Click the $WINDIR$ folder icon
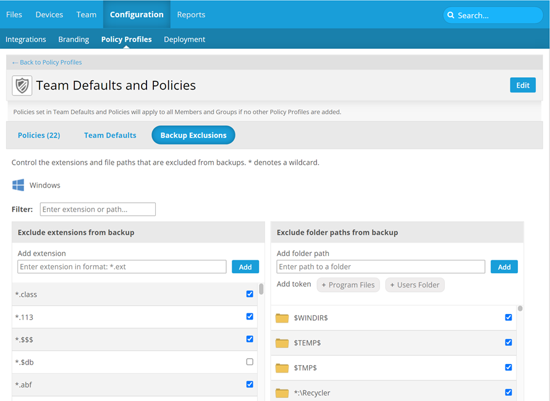 coord(282,318)
